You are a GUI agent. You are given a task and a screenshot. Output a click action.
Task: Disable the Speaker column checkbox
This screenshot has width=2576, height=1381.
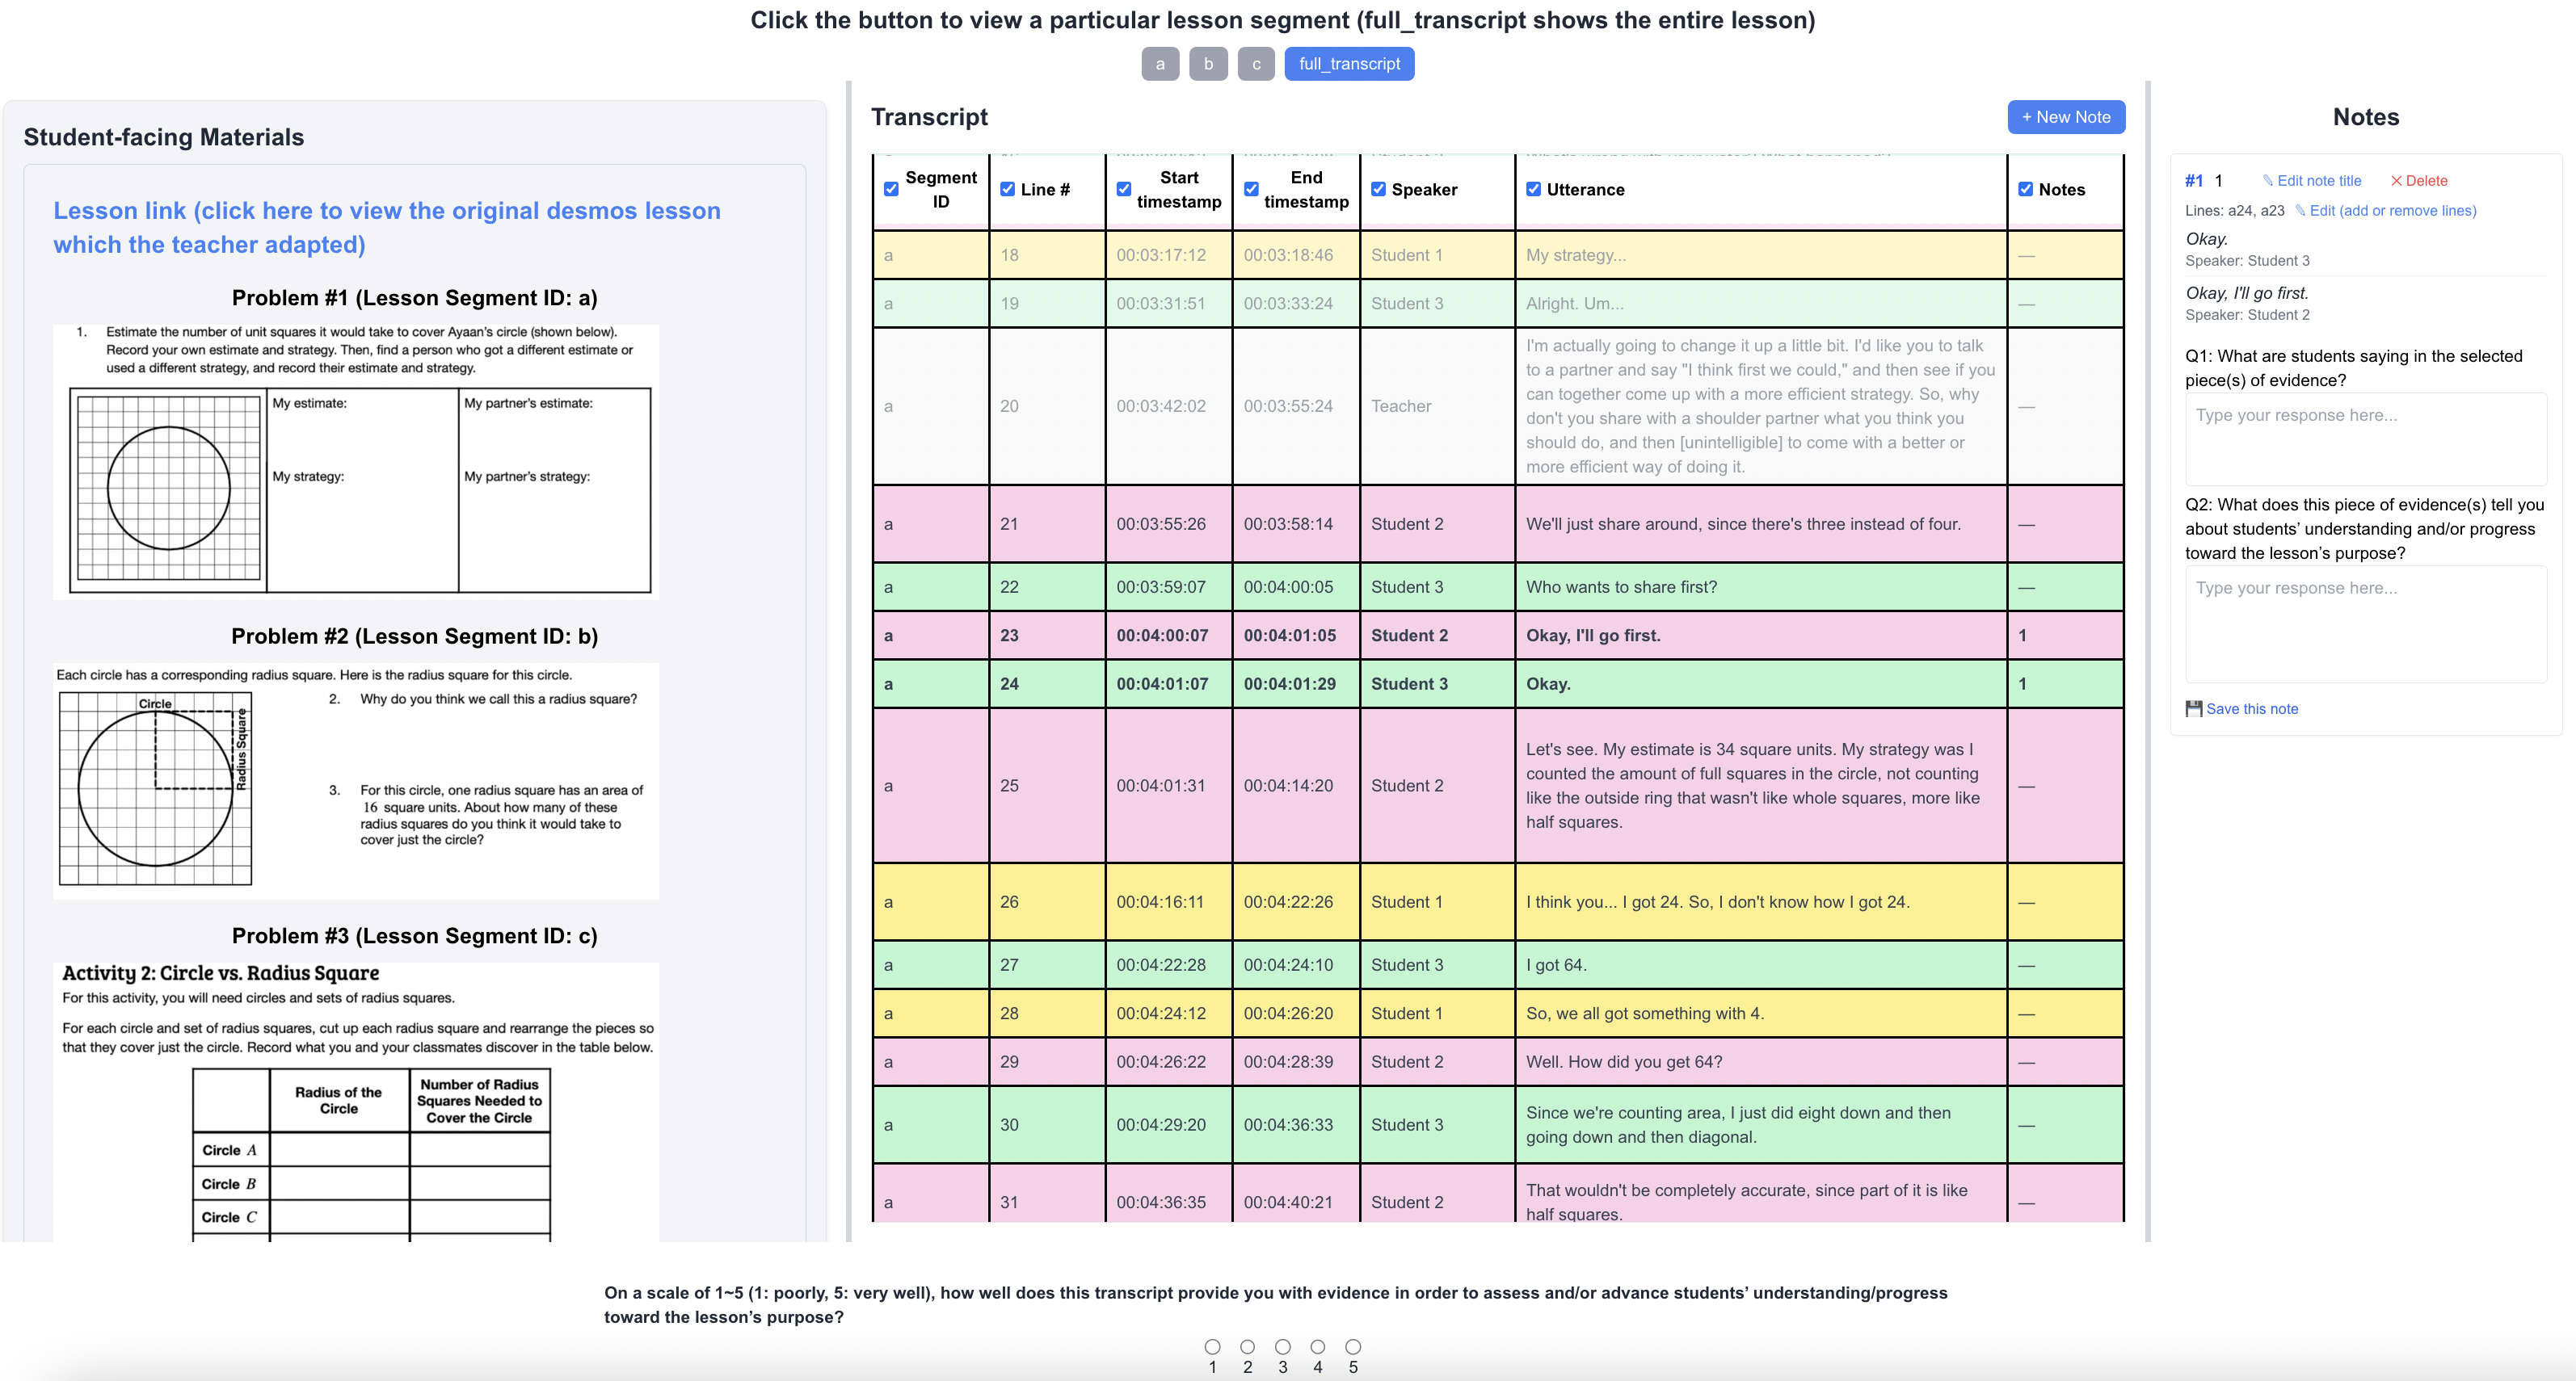point(1378,189)
